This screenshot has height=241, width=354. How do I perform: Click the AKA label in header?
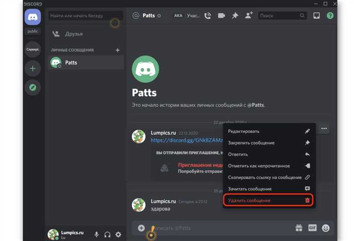178,16
